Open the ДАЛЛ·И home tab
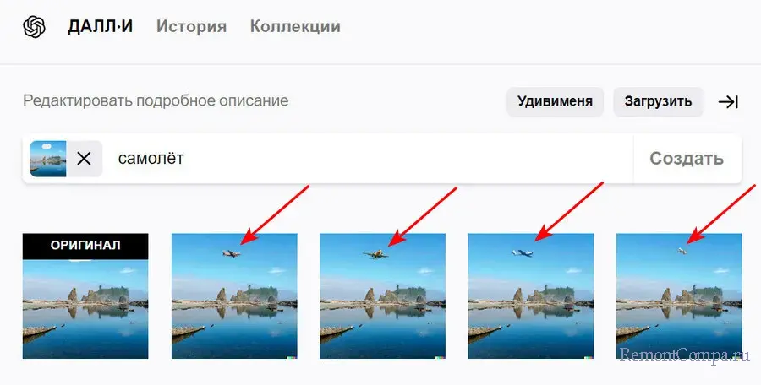Viewport: 761px width, 385px height. [100, 26]
